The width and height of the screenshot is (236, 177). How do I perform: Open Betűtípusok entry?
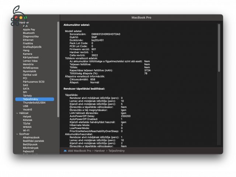click(x=30, y=144)
